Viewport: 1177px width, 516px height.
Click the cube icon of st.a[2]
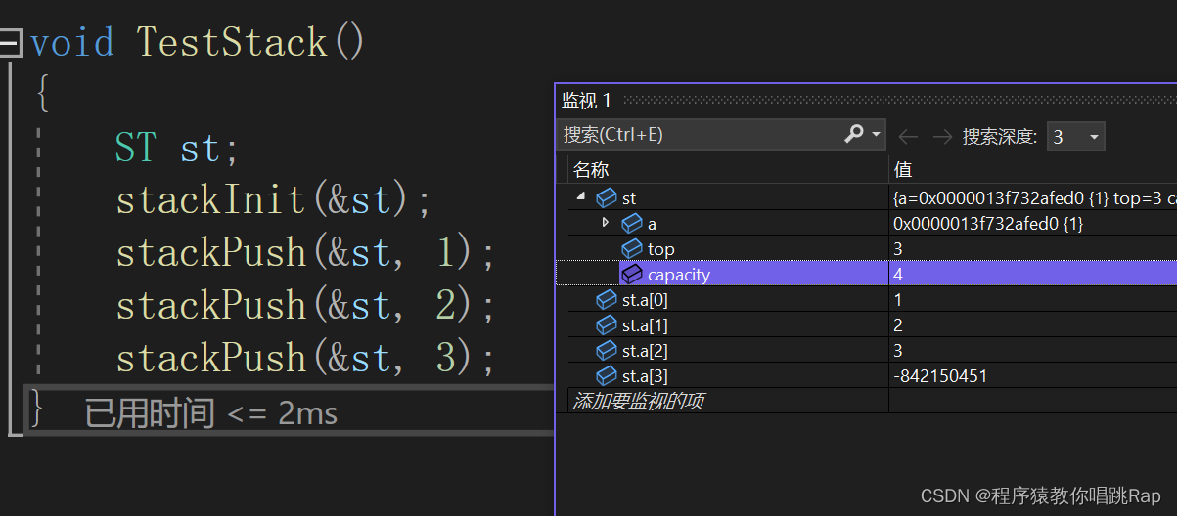point(607,351)
